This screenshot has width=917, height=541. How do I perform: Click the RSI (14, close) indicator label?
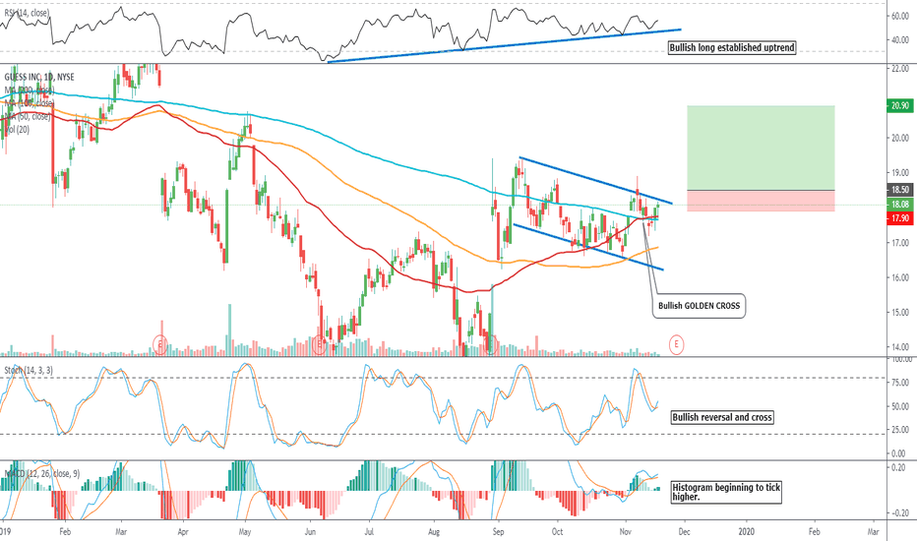click(27, 12)
